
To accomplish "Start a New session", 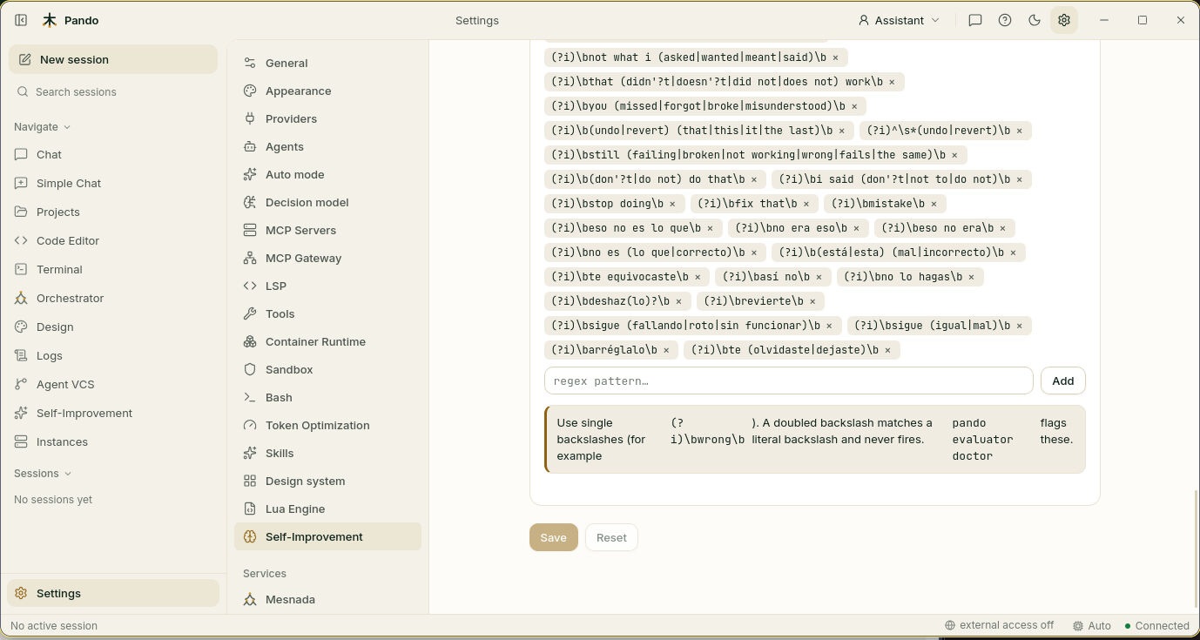I will point(113,59).
